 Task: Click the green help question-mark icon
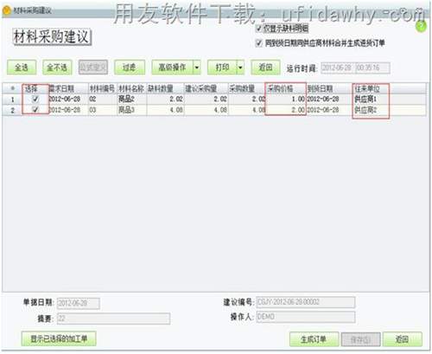coord(421,27)
